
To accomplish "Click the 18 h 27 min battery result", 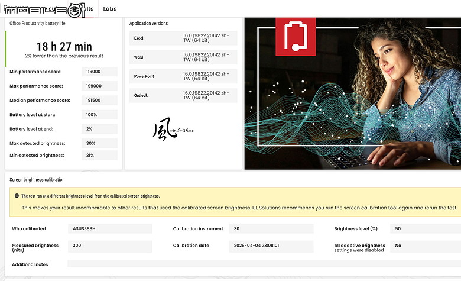I will pos(64,47).
